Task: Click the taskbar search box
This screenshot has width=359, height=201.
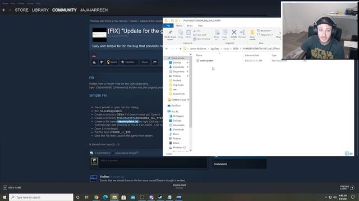Action: tap(41, 197)
